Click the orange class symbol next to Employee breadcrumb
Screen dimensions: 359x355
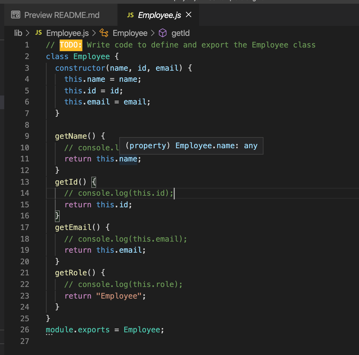104,33
